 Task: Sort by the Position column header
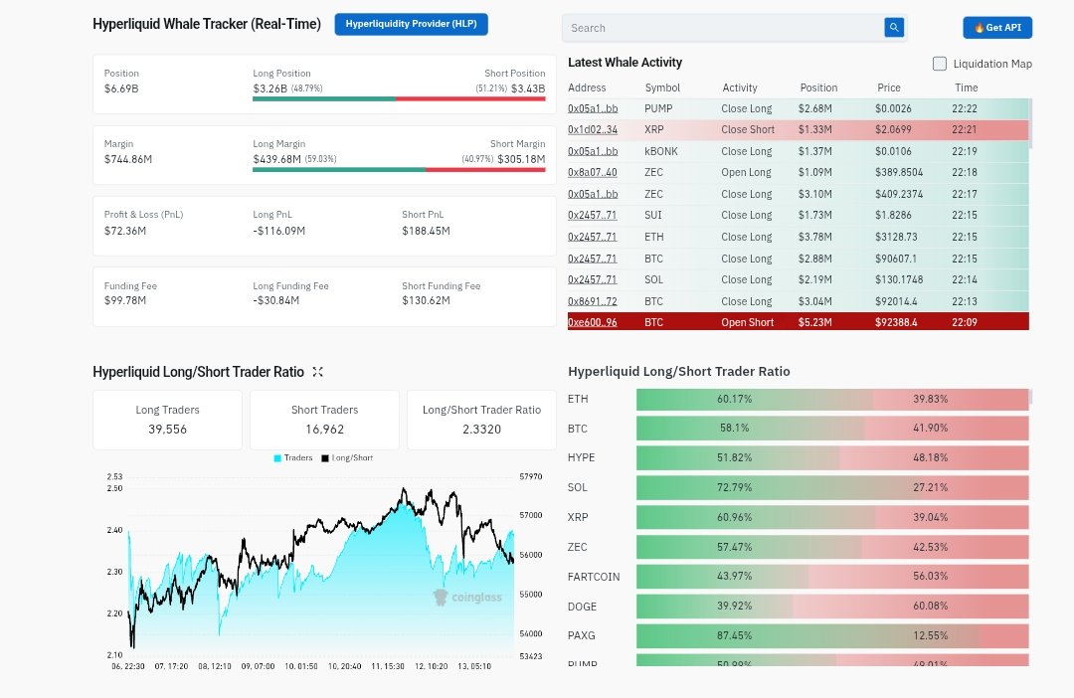click(818, 87)
